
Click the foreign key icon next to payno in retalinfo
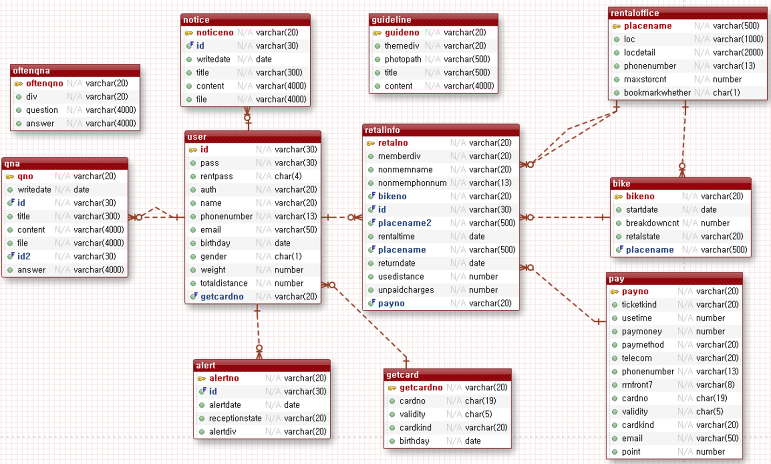pos(371,303)
